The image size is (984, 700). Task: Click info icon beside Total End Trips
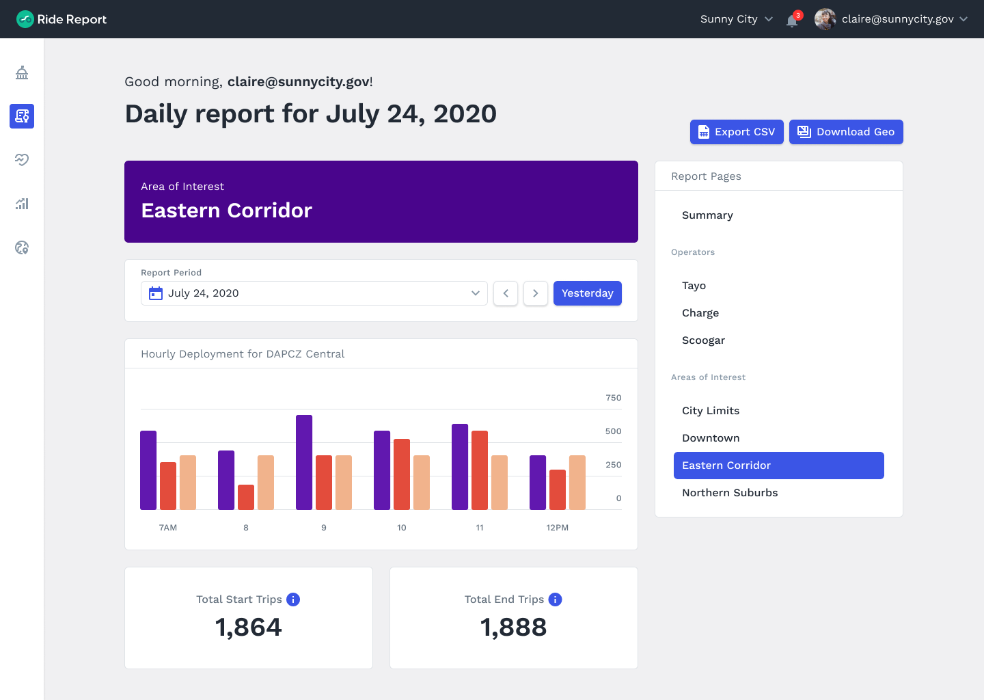pos(556,600)
